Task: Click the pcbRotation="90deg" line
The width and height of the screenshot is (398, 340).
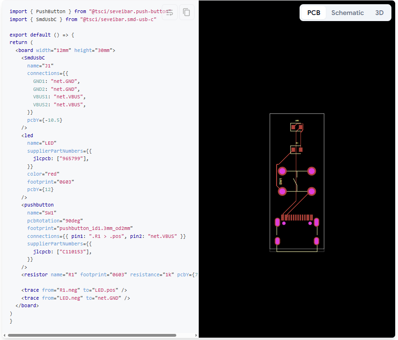Action: 55,221
